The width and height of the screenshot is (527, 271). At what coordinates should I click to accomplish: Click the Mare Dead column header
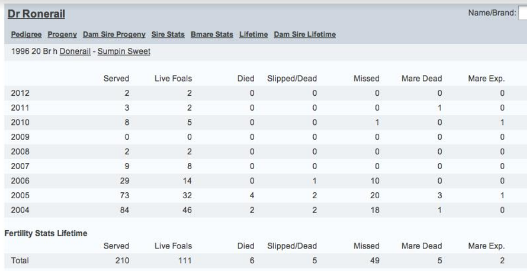pos(422,79)
